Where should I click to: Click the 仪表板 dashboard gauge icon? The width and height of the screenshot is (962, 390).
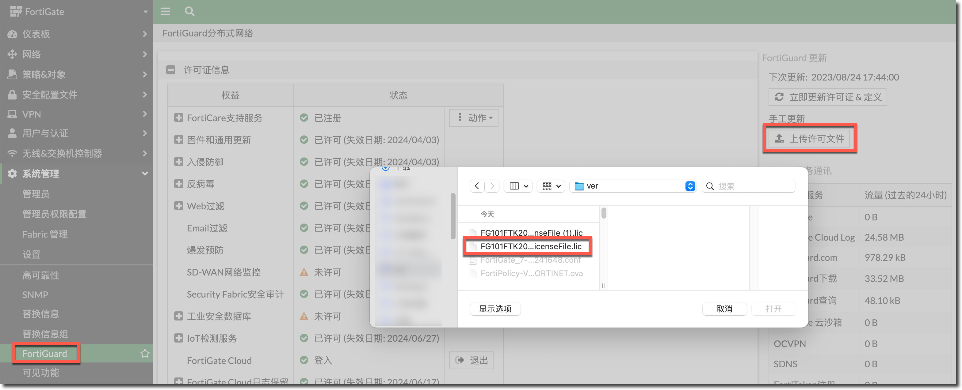[x=12, y=34]
